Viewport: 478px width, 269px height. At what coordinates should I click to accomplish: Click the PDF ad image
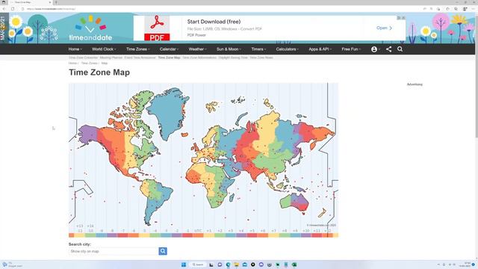[x=157, y=28]
